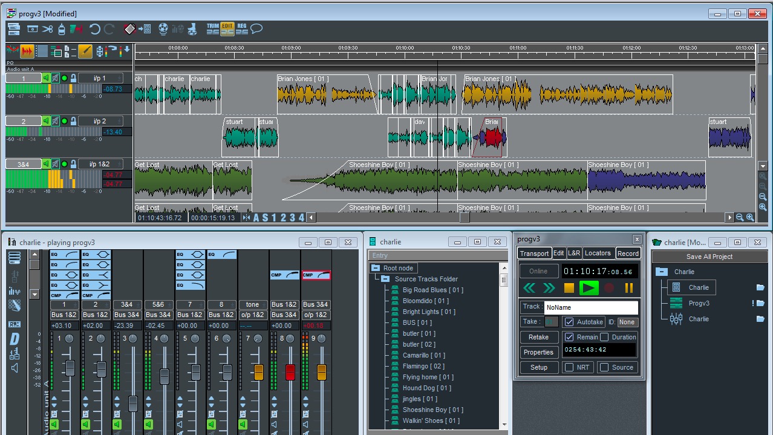Toggle track 1 mute speaker button
This screenshot has height=435, width=773.
tap(55, 78)
